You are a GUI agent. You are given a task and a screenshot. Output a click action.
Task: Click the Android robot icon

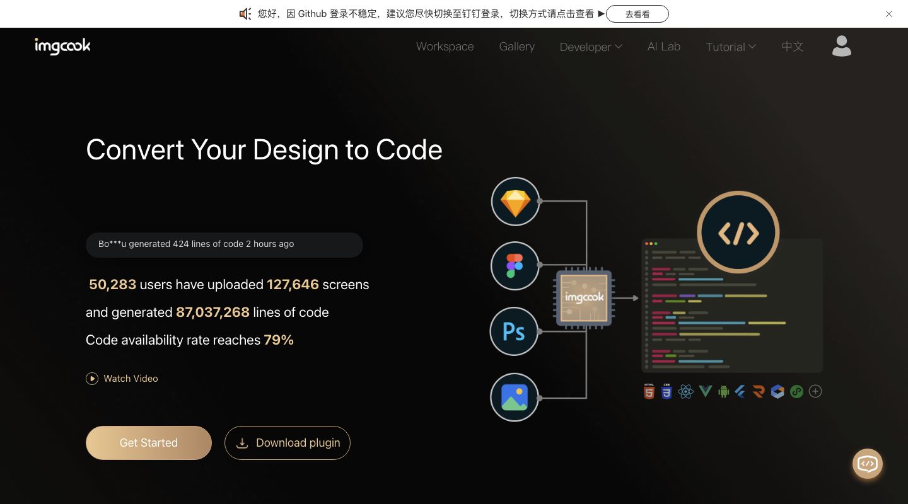click(723, 392)
